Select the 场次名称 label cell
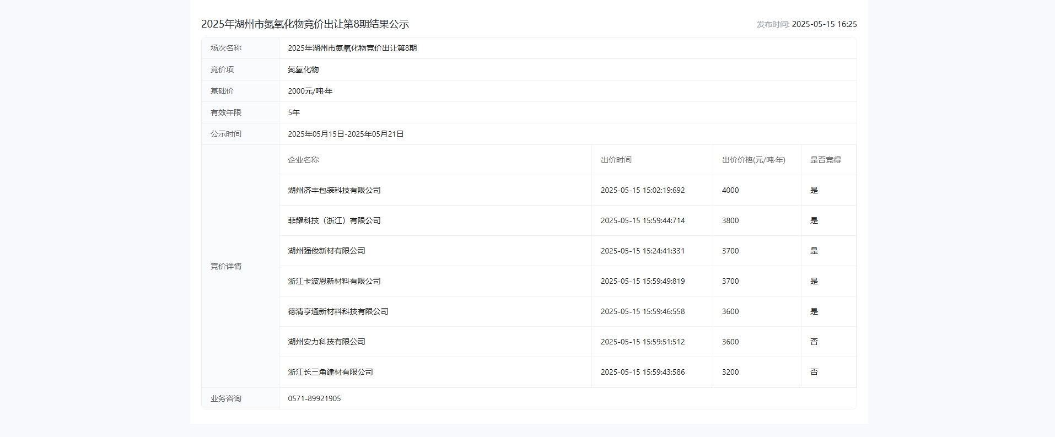Image resolution: width=1055 pixels, height=437 pixels. [240, 48]
